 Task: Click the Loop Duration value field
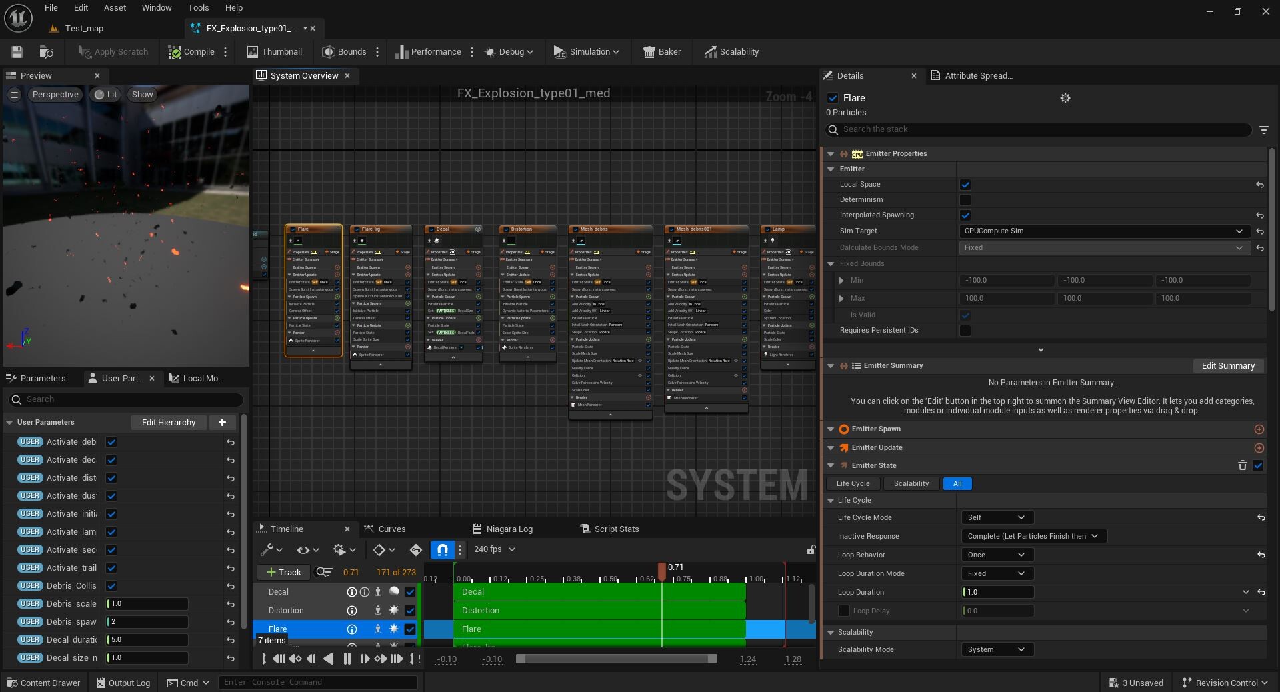(x=998, y=592)
